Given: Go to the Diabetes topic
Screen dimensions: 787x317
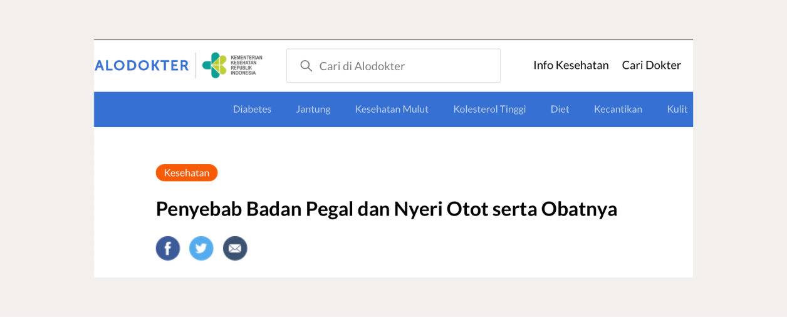Looking at the screenshot, I should pyautogui.click(x=252, y=109).
